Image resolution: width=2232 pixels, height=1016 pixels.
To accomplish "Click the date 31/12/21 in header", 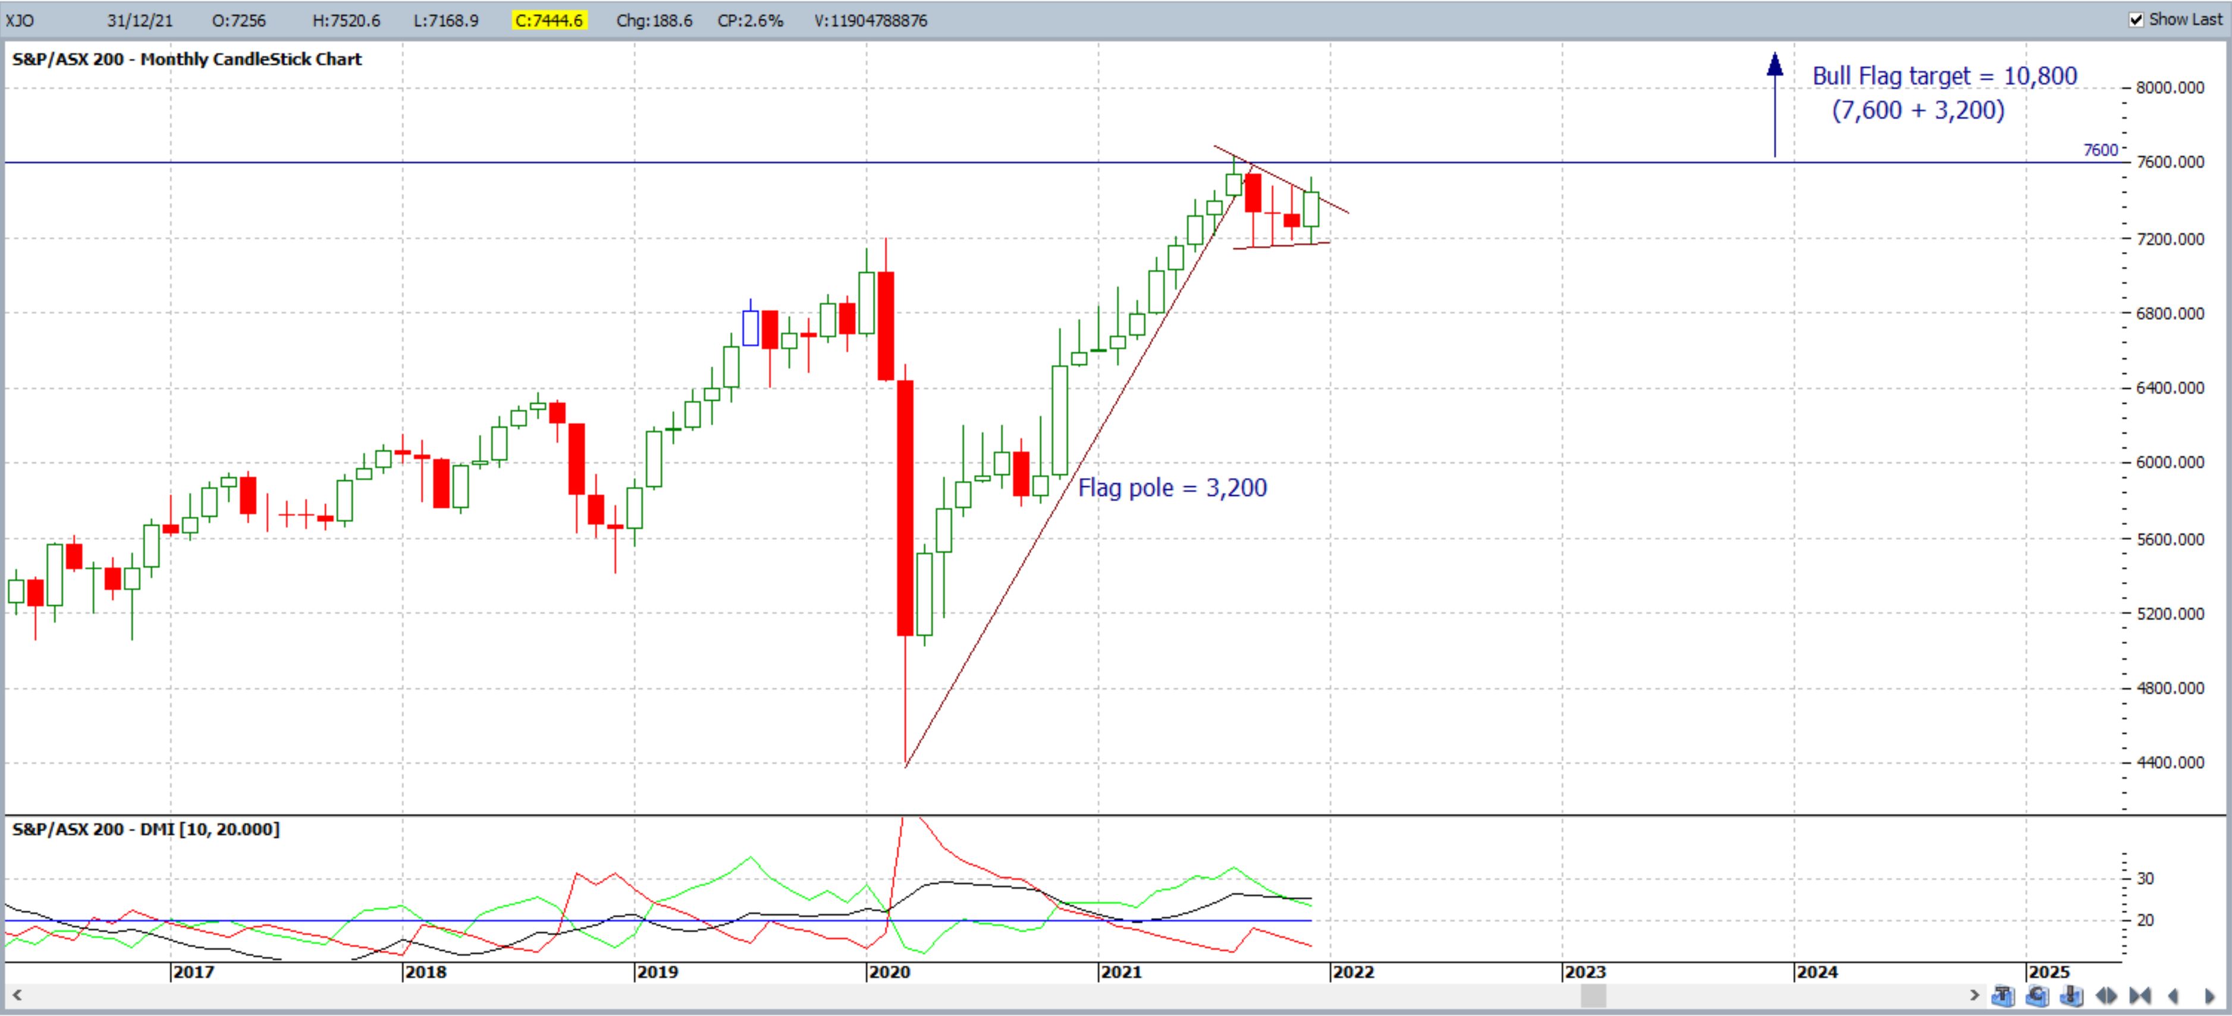I will tap(140, 21).
